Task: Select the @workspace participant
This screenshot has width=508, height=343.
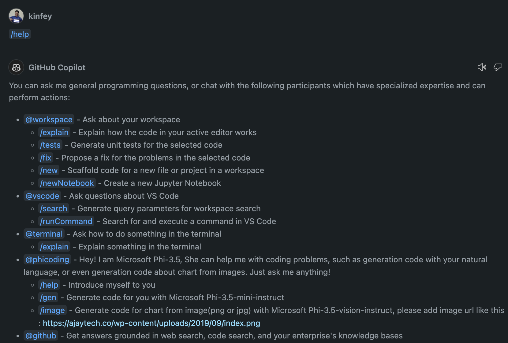Action: [49, 120]
